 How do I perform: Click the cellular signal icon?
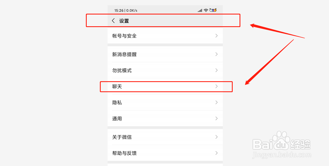pyautogui.click(x=200, y=10)
